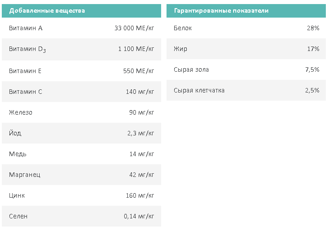Click the Железо row label

[21, 112]
